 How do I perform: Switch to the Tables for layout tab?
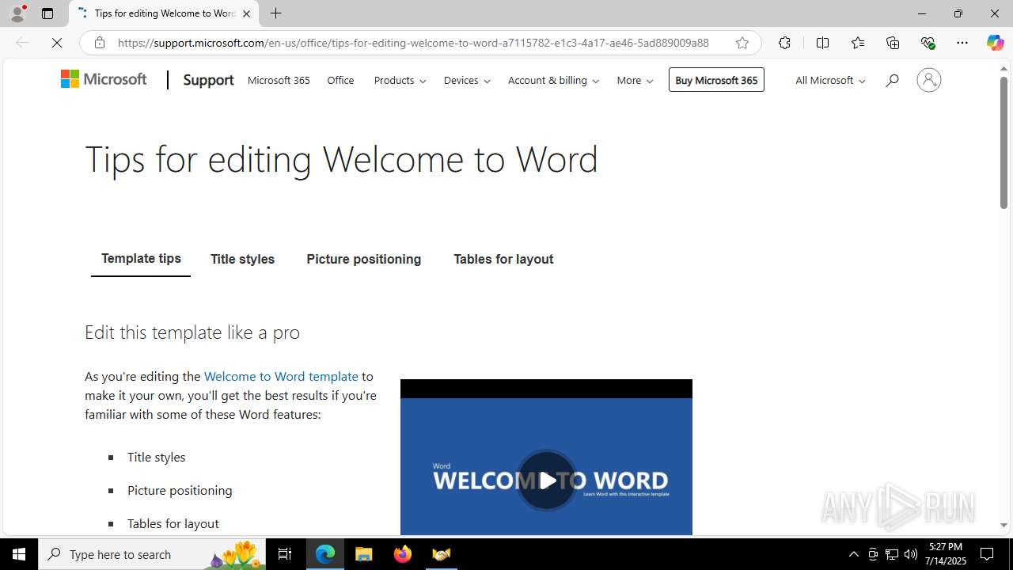tap(503, 259)
